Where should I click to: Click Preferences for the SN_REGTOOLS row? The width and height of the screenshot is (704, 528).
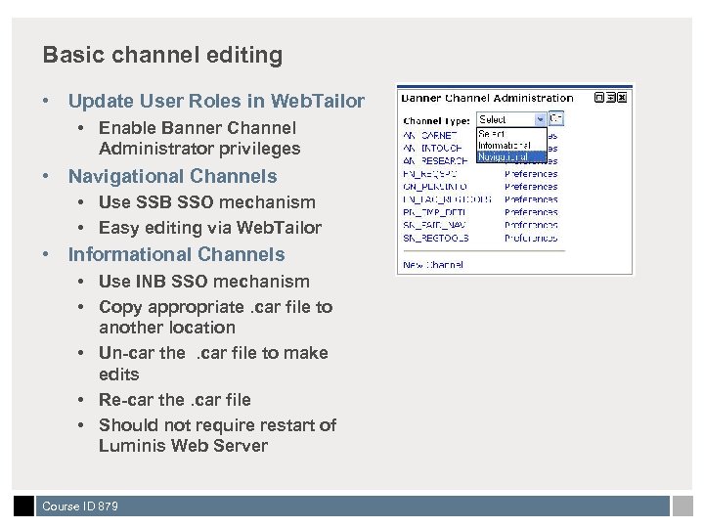pos(531,238)
